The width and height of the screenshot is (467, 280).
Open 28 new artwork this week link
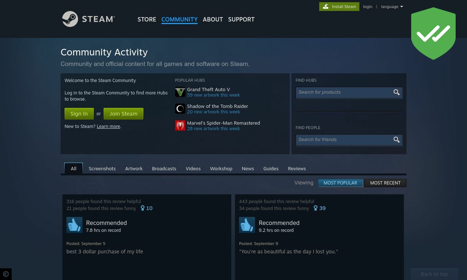pyautogui.click(x=213, y=129)
